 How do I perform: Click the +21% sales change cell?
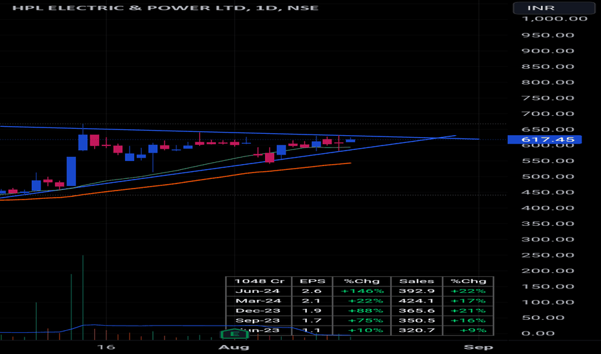pyautogui.click(x=468, y=311)
